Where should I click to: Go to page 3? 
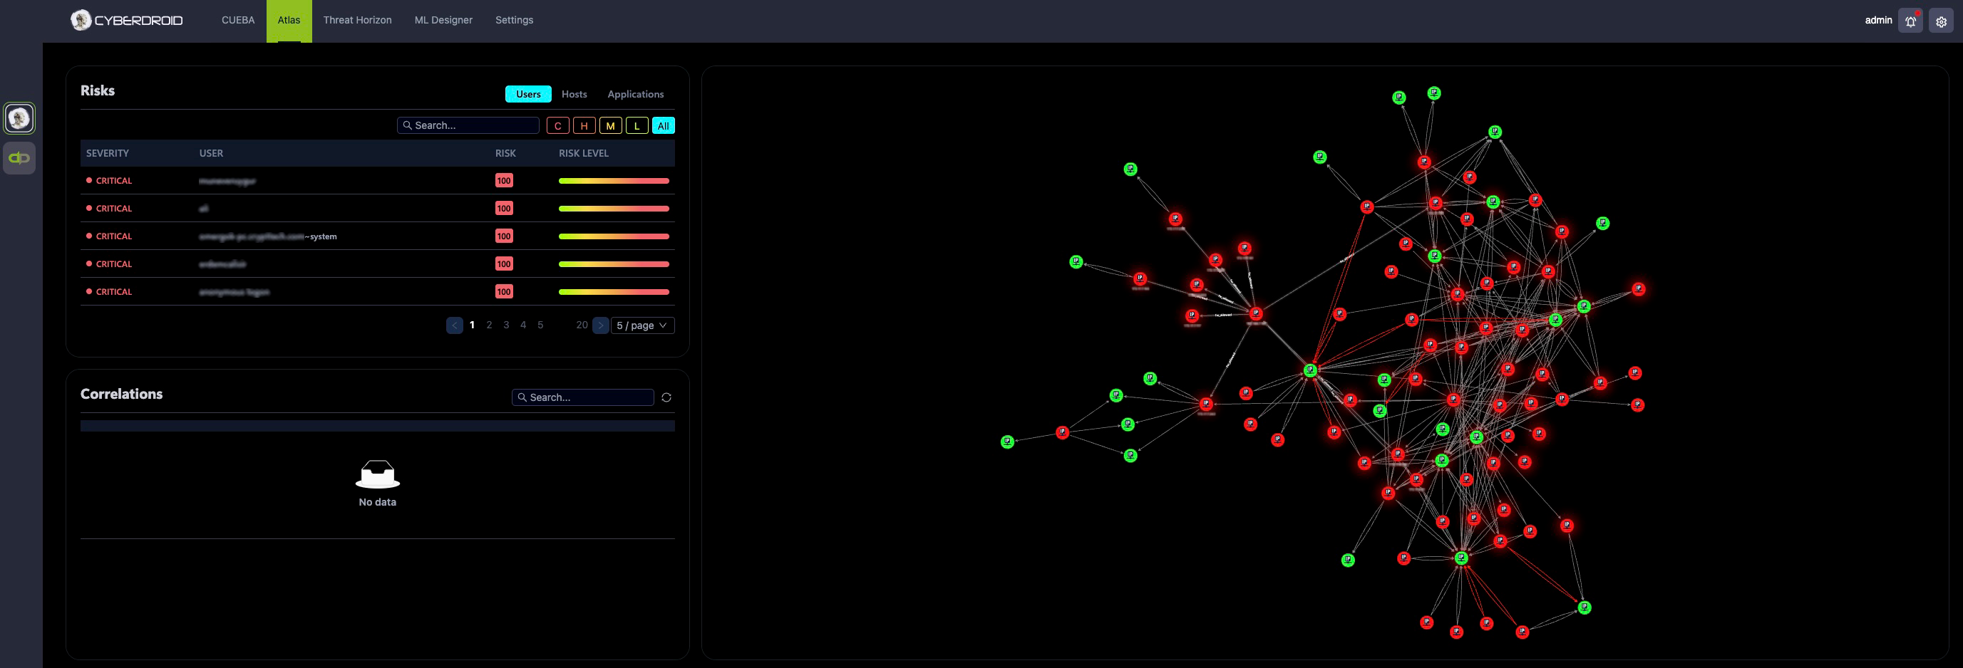click(x=506, y=325)
